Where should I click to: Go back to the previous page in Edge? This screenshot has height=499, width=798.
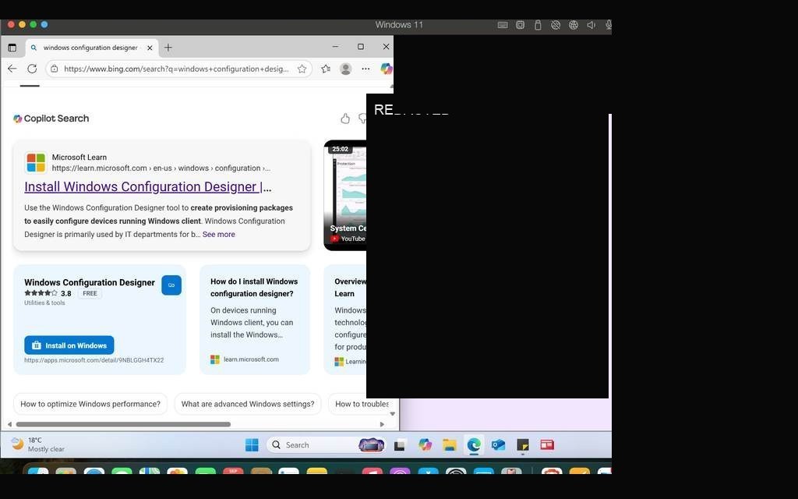pyautogui.click(x=12, y=69)
